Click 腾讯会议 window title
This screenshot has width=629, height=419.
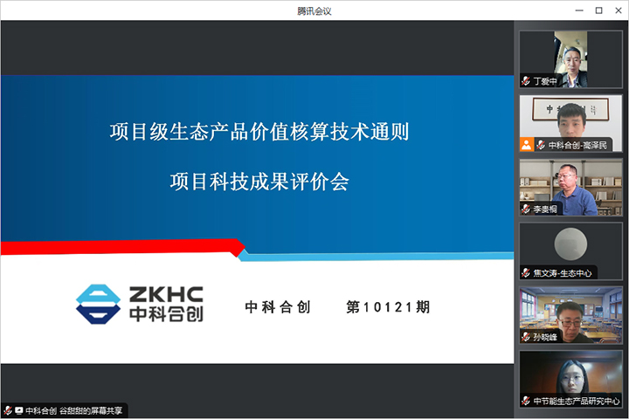[314, 10]
